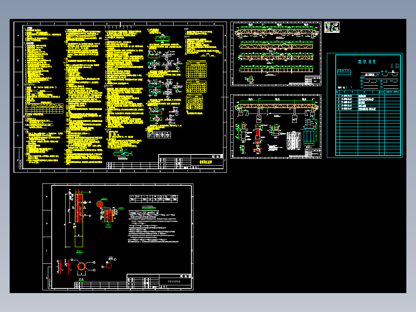Screen dimensions: 416x312
Task: Click the small red circle detail near the title block
Action: 109,266
